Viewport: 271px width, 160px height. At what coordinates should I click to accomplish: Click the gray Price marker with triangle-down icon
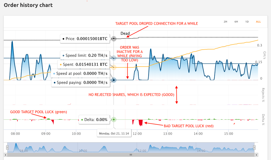pos(114,39)
